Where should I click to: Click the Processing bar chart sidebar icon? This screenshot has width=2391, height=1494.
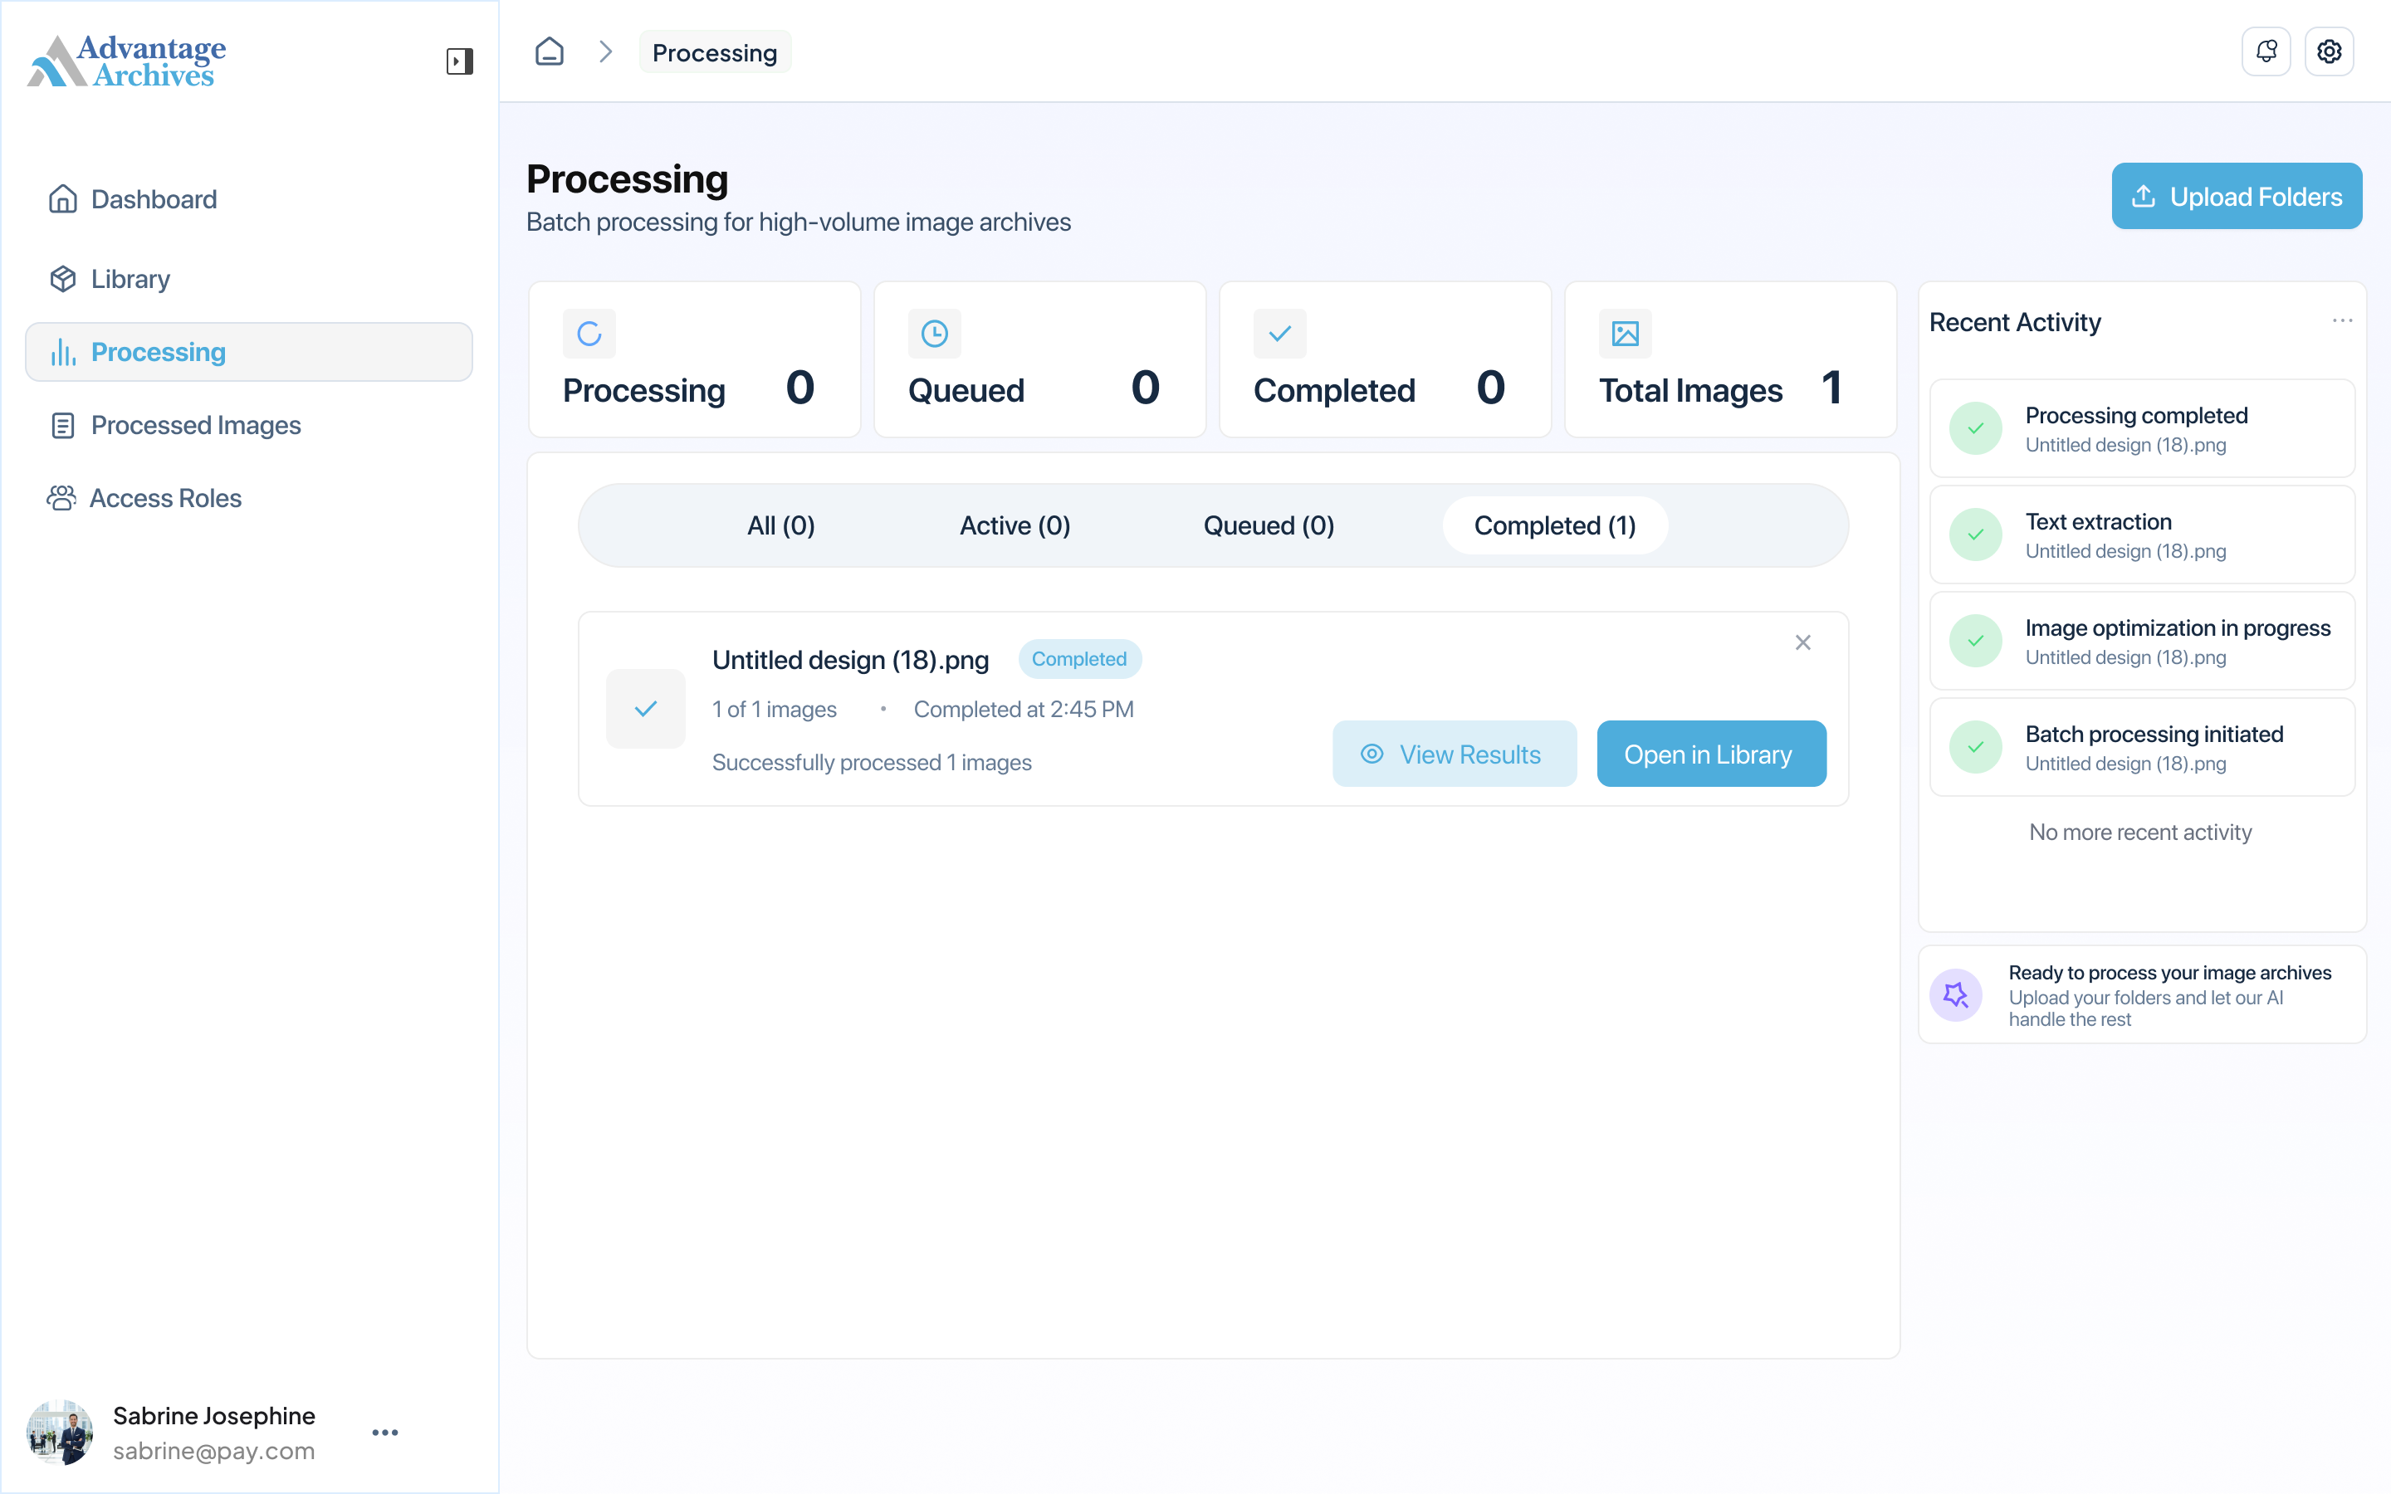63,352
